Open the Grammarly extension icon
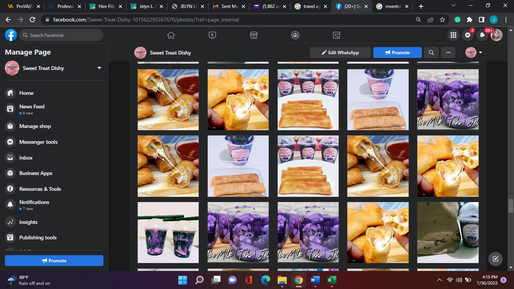 pos(458,20)
